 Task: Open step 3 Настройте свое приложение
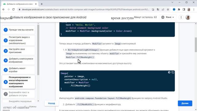click(x=18, y=51)
